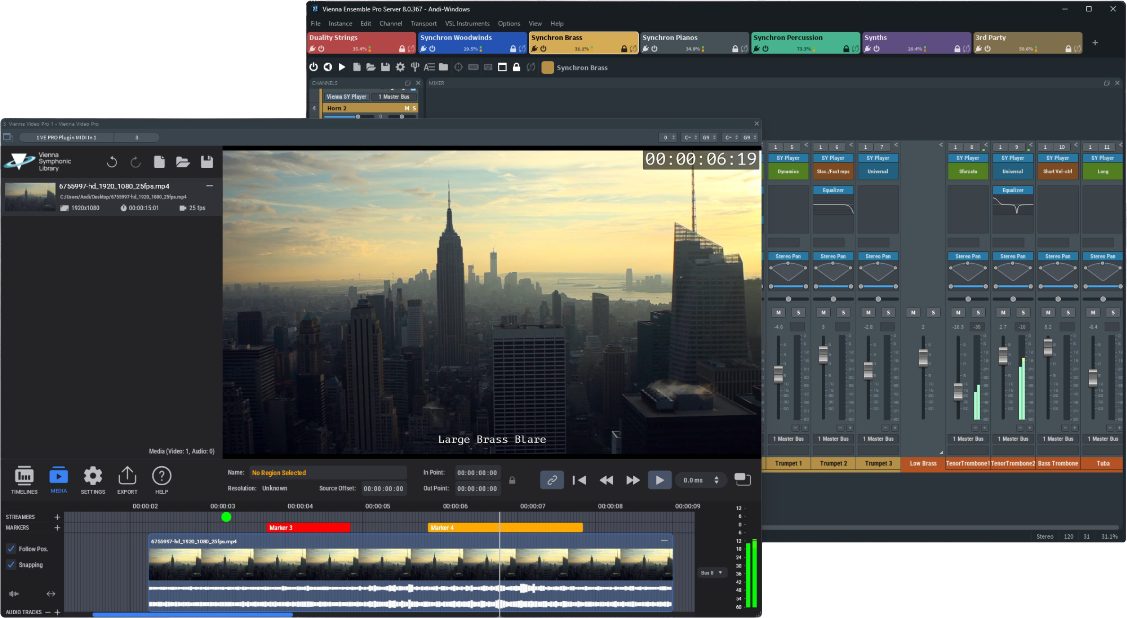The image size is (1127, 618).
Task: Solo the Trumpet 2 mixer channel
Action: click(843, 312)
